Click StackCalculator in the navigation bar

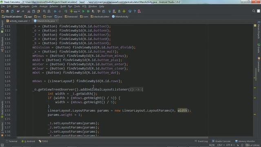pyautogui.click(x=12, y=16)
